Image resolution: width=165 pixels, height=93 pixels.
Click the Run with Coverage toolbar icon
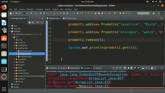pyautogui.click(x=83, y=13)
